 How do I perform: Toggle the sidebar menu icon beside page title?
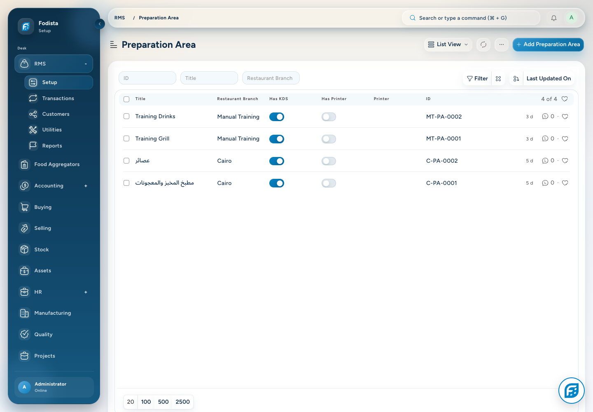coord(114,44)
